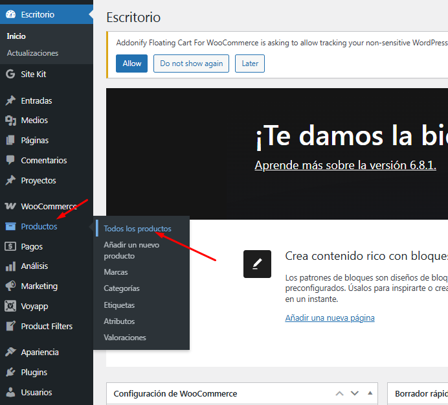Follow the Añadir una nueva página link
The height and width of the screenshot is (405, 448).
tap(330, 318)
